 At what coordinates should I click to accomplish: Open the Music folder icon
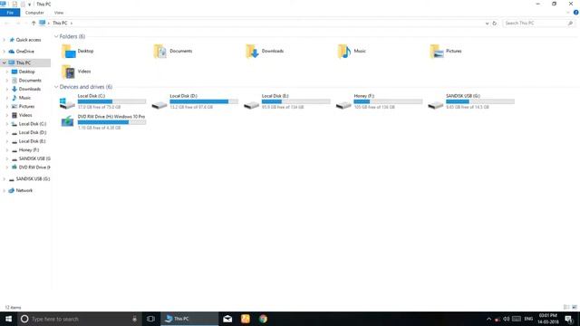click(x=344, y=51)
